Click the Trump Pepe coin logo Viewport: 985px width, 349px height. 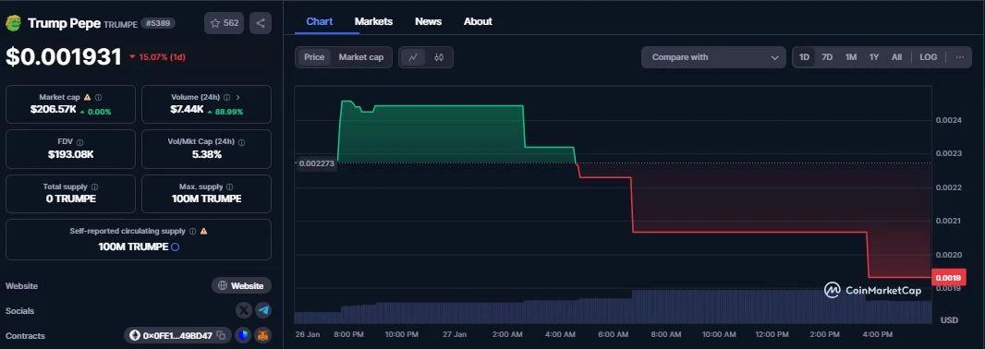click(x=13, y=23)
